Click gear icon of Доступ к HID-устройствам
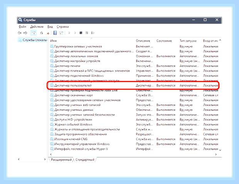The image size is (239, 184). pos(52,119)
